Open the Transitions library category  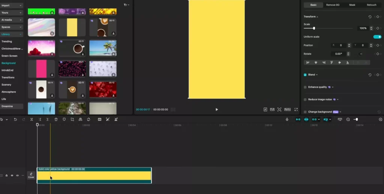(x=8, y=77)
